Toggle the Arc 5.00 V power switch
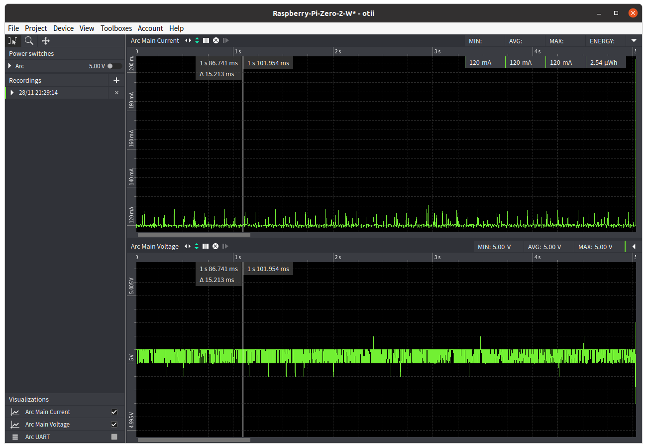The image size is (647, 448). (x=114, y=66)
